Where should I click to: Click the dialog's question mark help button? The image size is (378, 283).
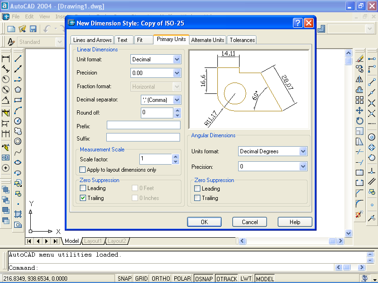298,23
